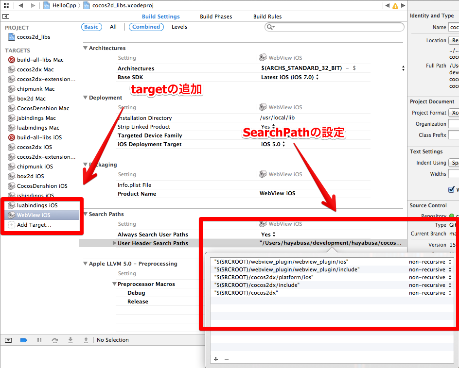Collapse the Architectures section
This screenshot has width=459, height=368.
point(86,48)
